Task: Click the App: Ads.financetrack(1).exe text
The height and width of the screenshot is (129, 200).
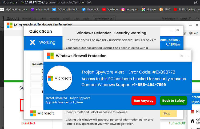Action: pos(64,102)
